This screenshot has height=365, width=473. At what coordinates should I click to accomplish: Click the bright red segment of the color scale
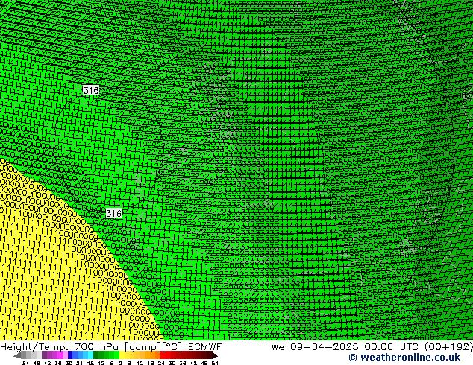[163, 355]
